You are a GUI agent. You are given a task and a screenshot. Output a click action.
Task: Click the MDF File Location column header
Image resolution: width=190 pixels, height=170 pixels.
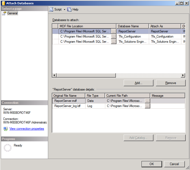[87, 26]
